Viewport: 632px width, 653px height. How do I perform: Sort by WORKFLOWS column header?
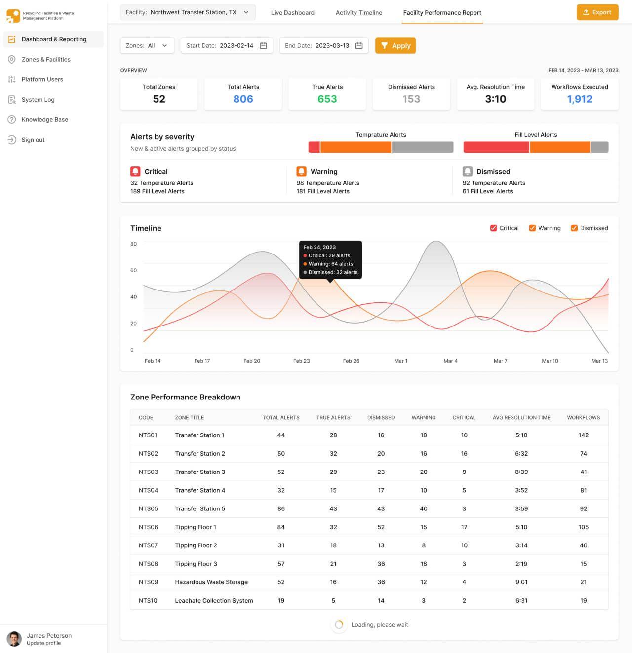[584, 418]
